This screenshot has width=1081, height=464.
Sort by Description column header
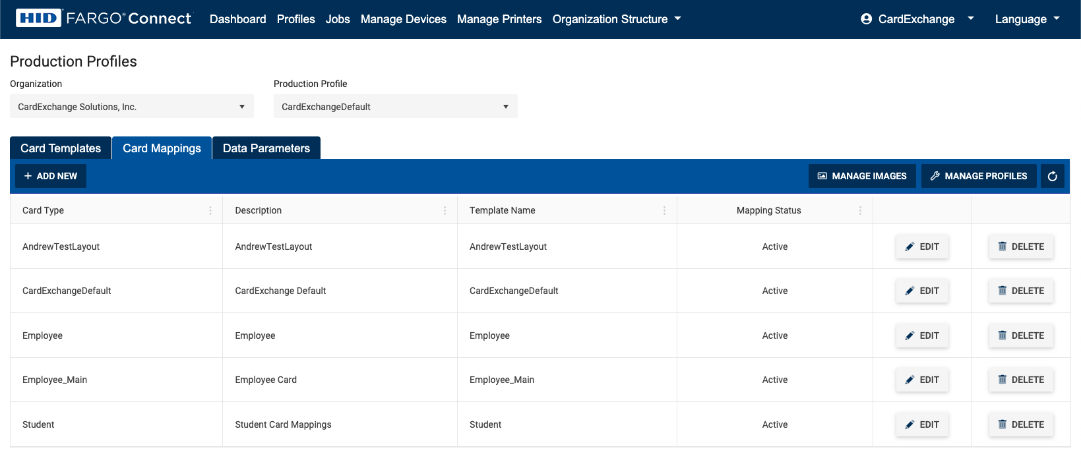click(x=259, y=210)
